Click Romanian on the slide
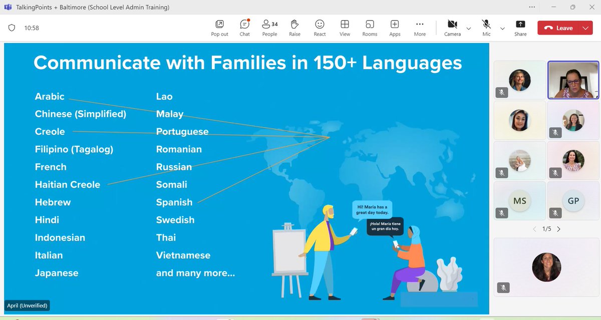 [x=179, y=149]
